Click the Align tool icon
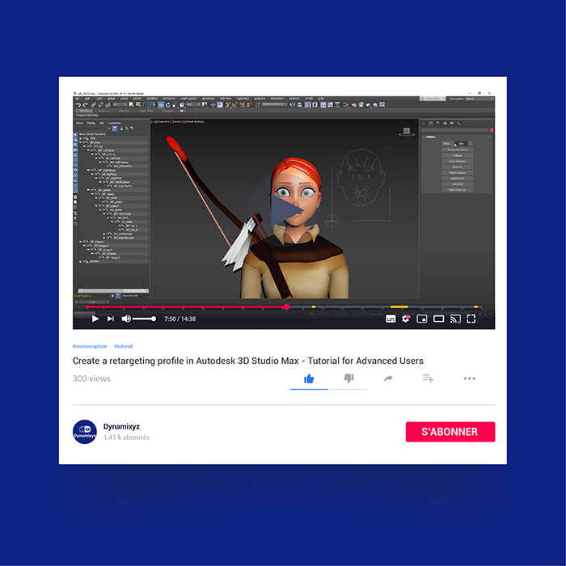The image size is (566, 566). click(300, 104)
